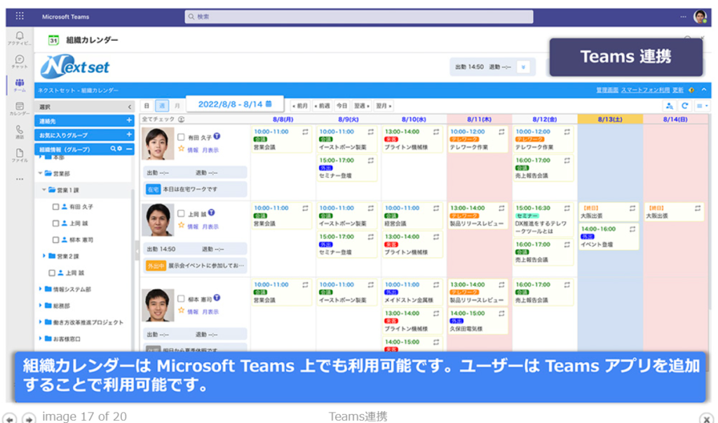Collapse the 選択 side panel chevron
This screenshot has width=718, height=423.
pos(129,107)
